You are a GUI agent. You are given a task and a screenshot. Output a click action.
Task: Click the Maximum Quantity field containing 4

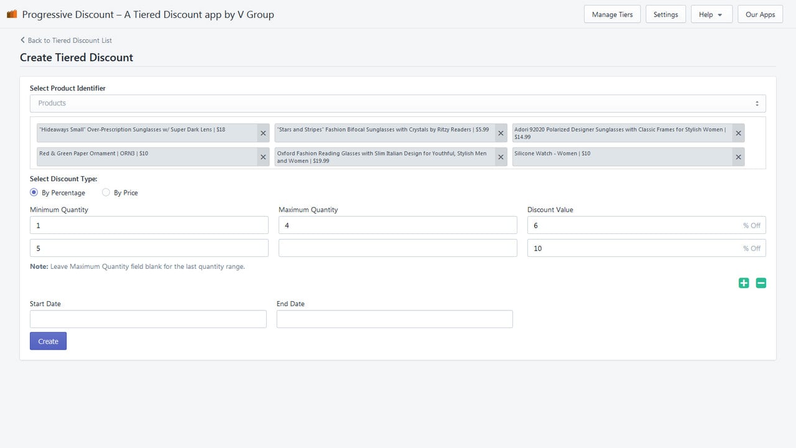398,225
